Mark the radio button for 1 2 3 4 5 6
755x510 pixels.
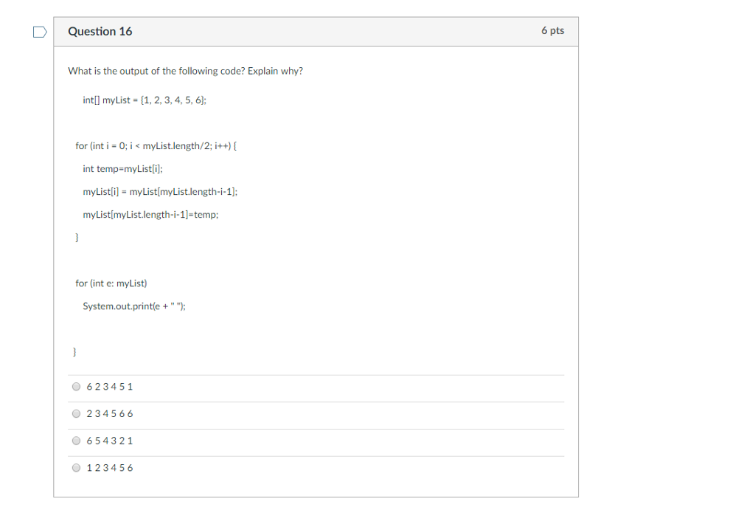[x=76, y=468]
